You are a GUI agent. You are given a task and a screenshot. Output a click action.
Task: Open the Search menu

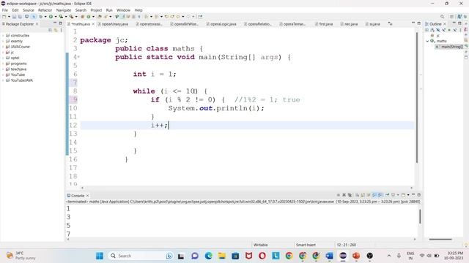[x=81, y=10]
